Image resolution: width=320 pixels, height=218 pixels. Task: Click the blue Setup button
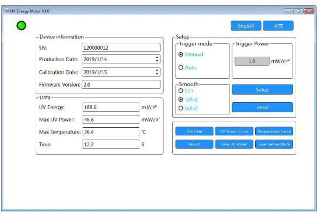tap(262, 90)
